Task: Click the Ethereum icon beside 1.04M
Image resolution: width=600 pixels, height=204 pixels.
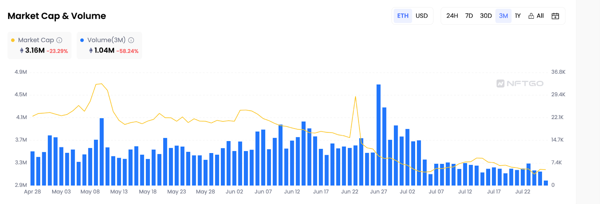Action: 91,50
